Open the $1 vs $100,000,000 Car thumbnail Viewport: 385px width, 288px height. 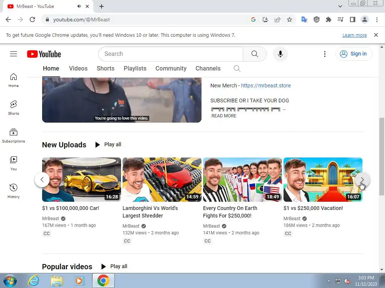pyautogui.click(x=82, y=180)
